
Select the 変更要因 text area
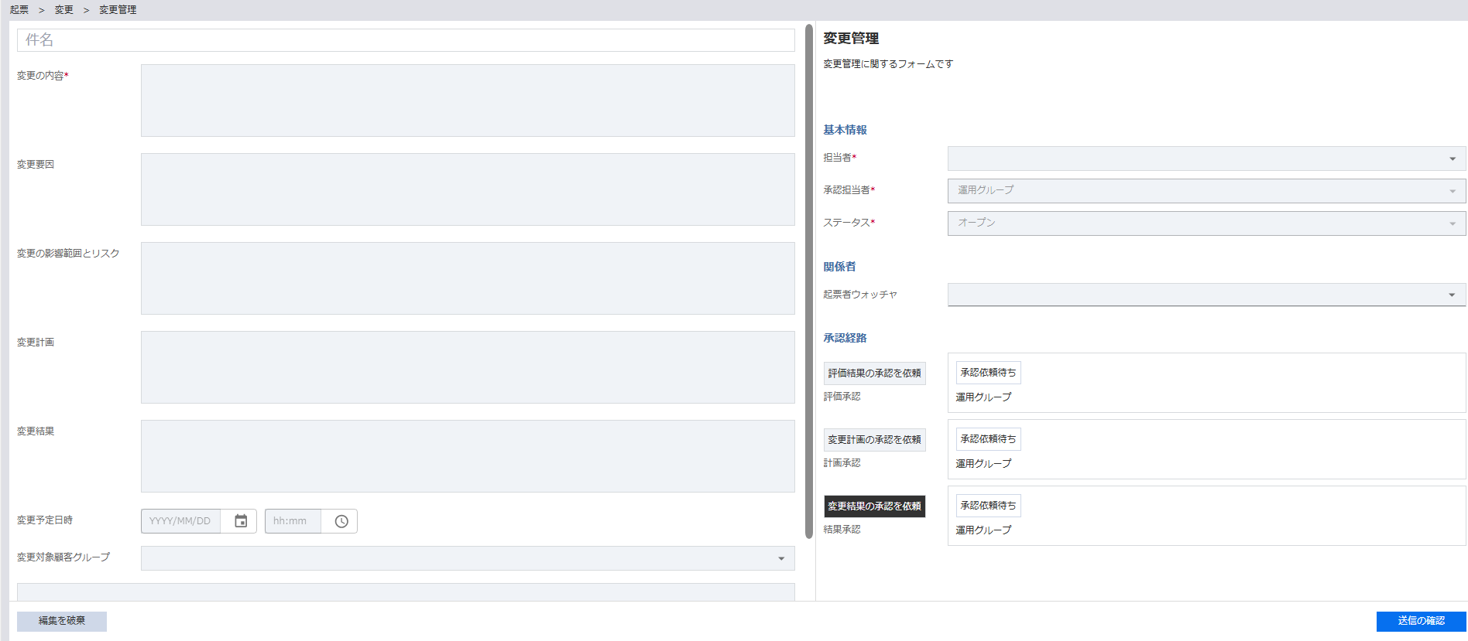pyautogui.click(x=467, y=189)
